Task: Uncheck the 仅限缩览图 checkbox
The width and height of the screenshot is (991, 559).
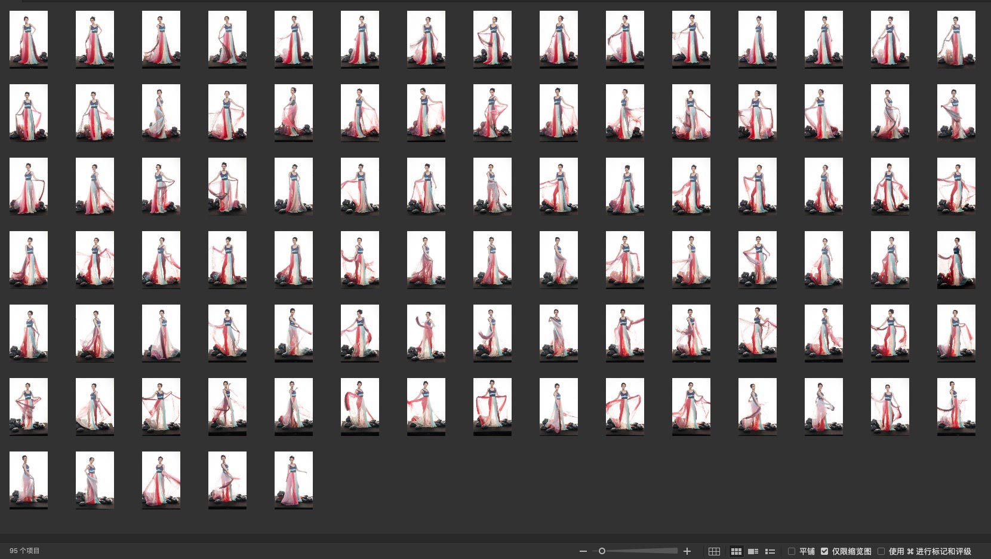Action: point(824,551)
